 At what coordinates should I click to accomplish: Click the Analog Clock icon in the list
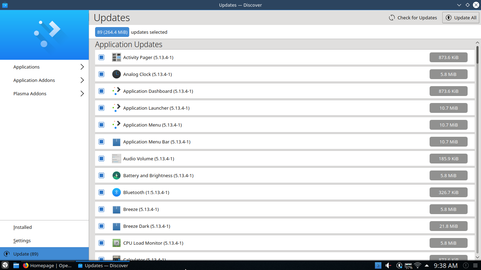[x=117, y=74]
